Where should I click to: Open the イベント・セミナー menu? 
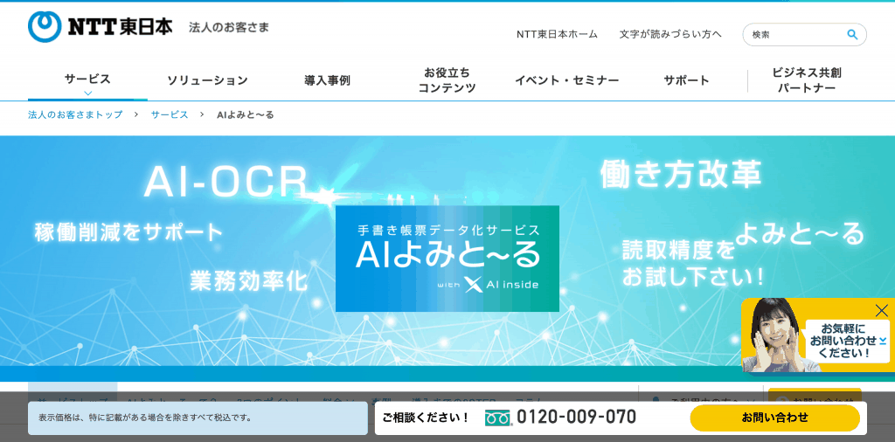click(566, 80)
